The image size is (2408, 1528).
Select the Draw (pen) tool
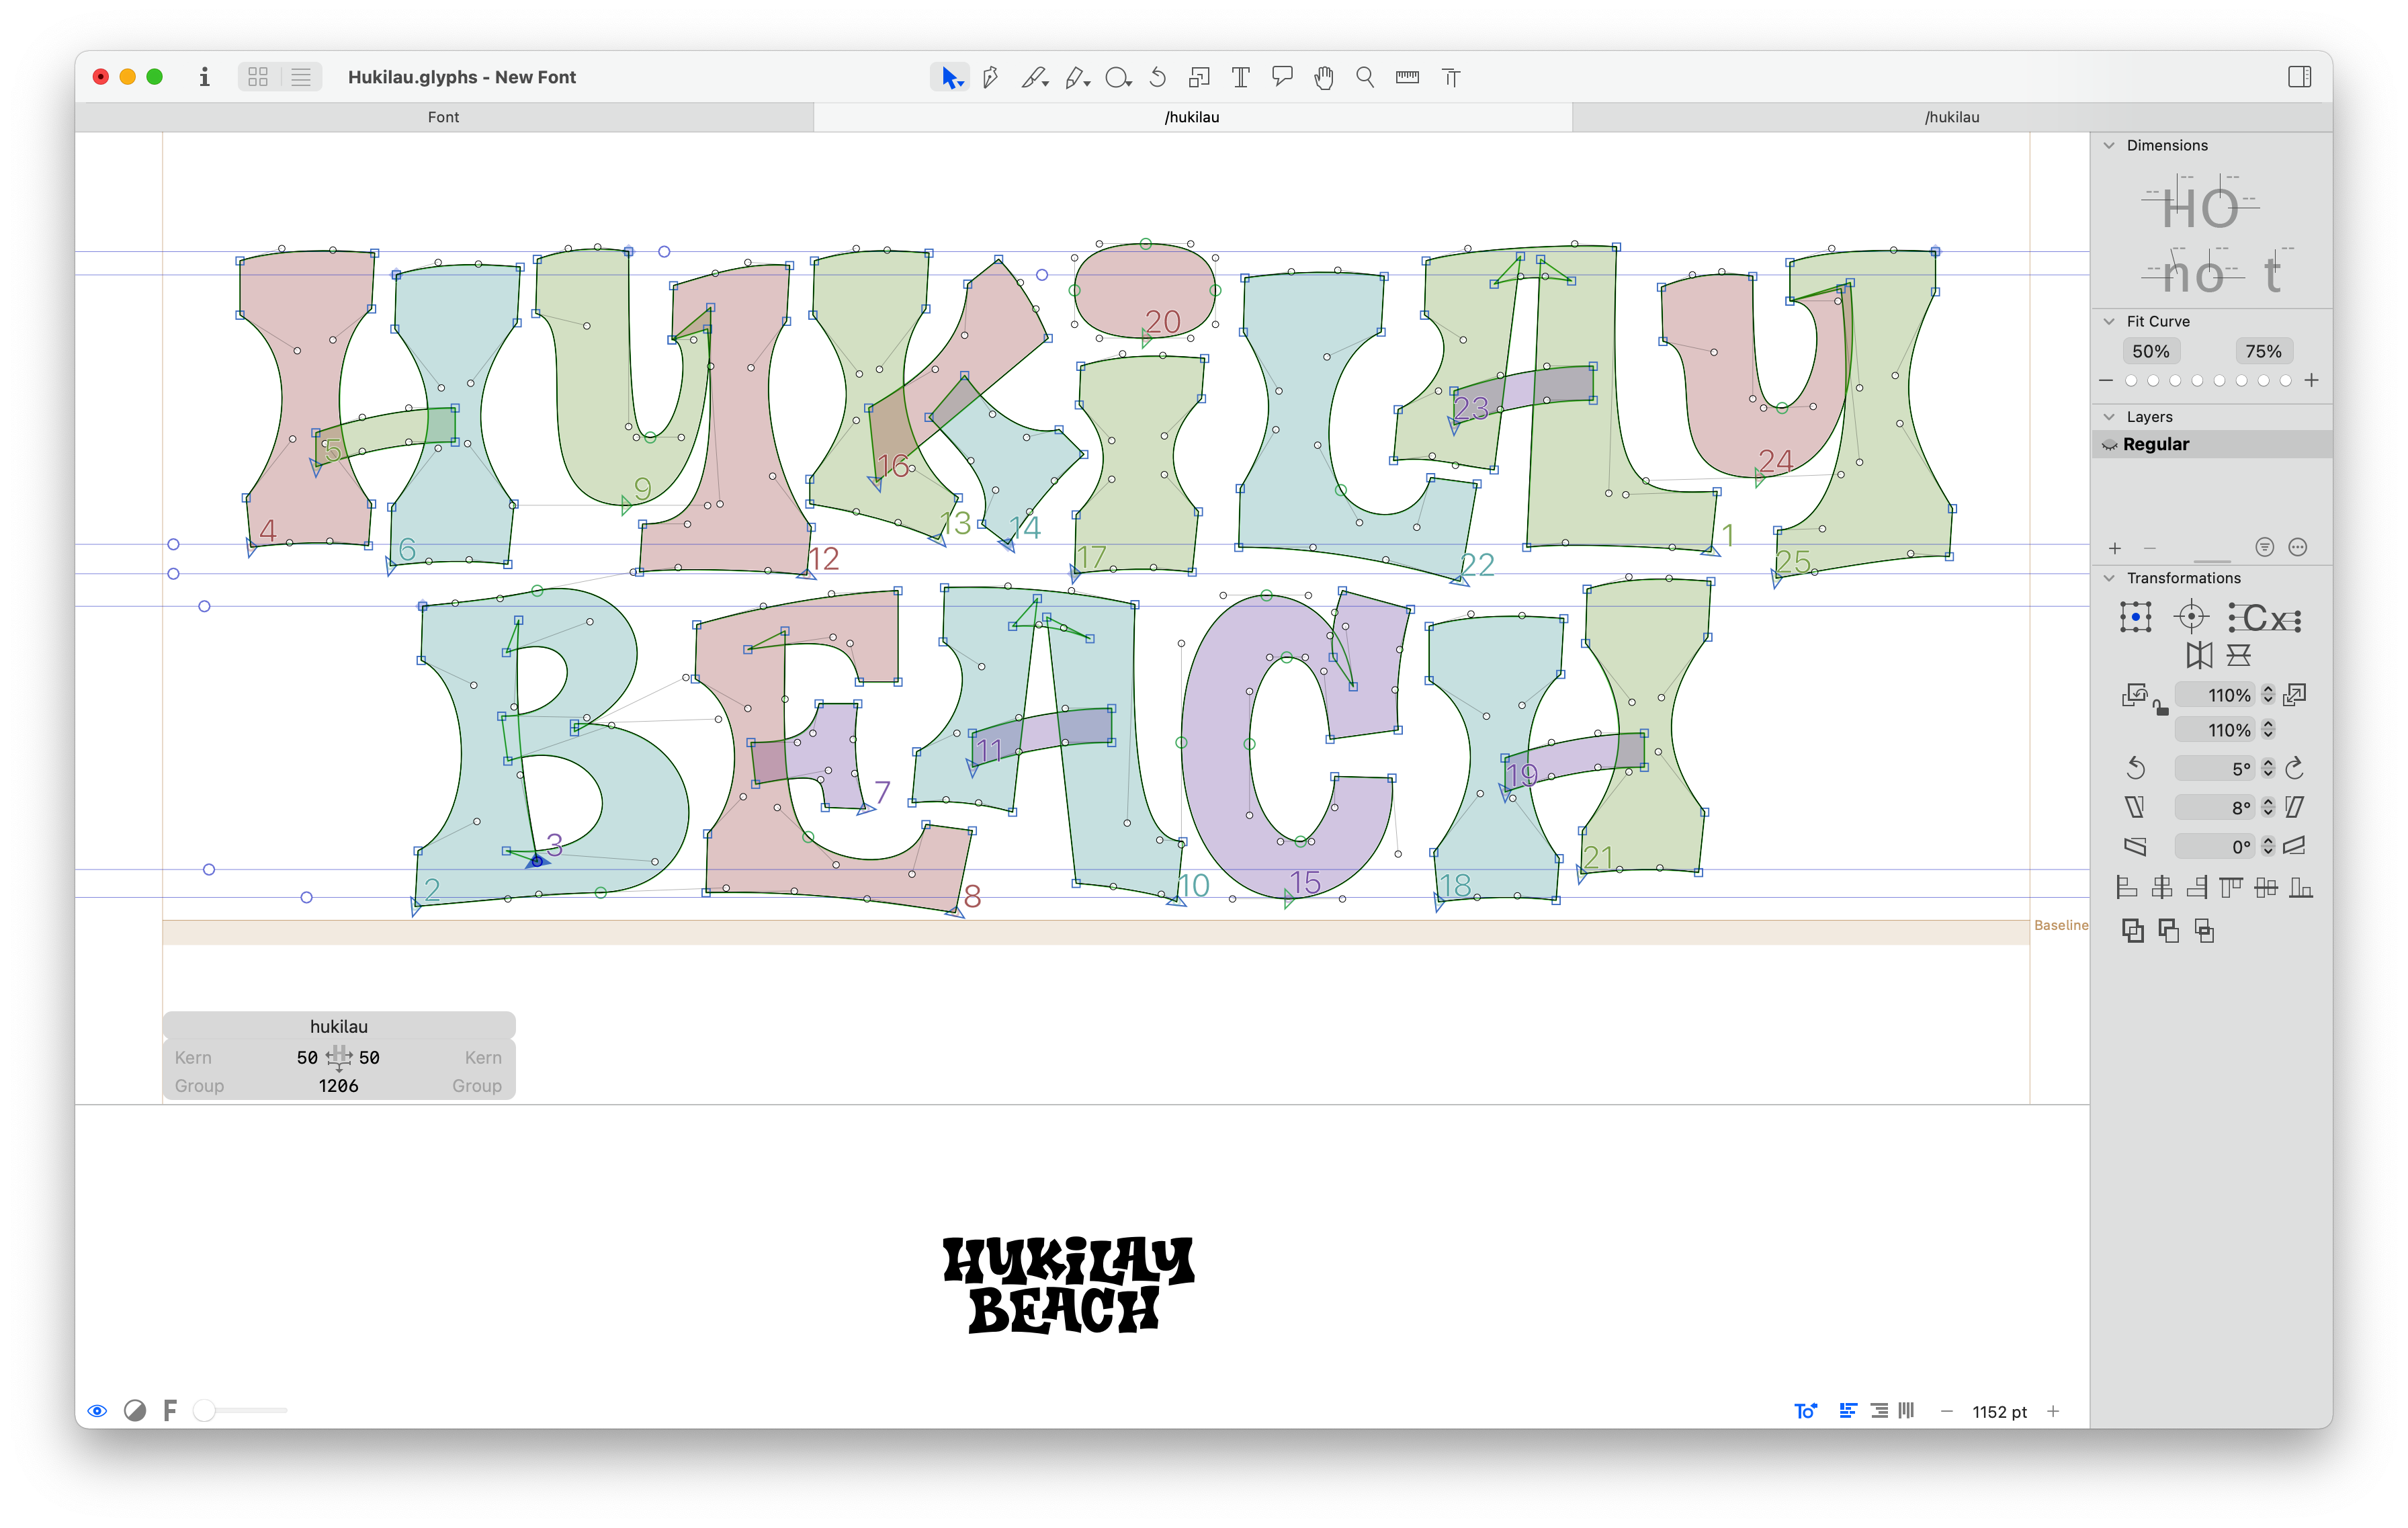tap(990, 77)
